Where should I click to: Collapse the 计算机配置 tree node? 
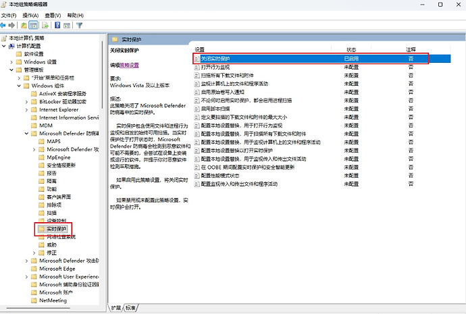[x=4, y=46]
